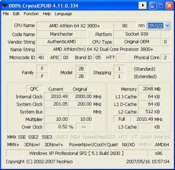Click the current Multiplier value 10.00

[x=56, y=119]
